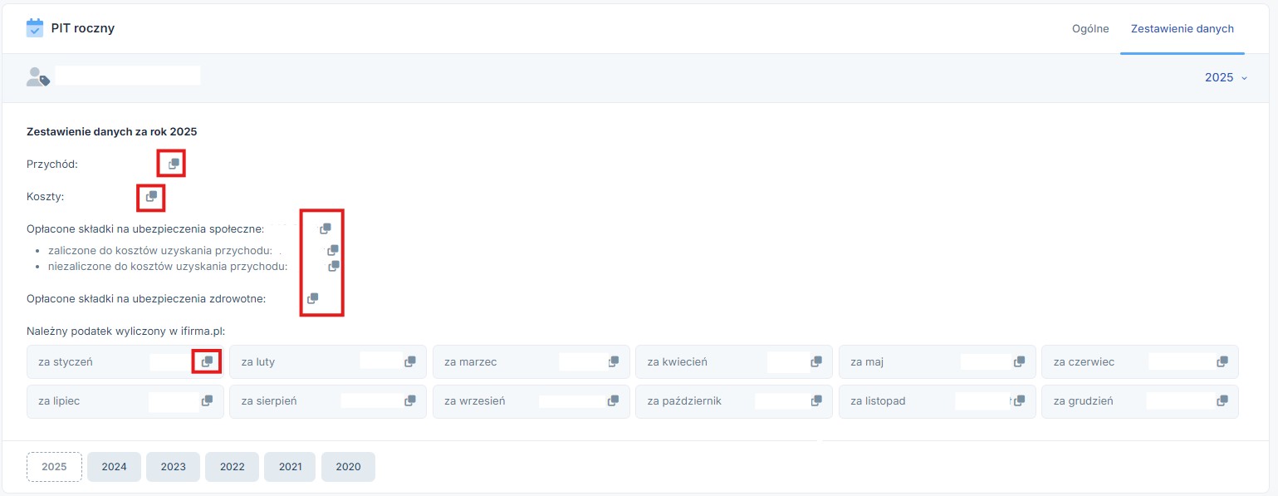The image size is (1278, 496).
Task: Copy the Przychód value
Action: (x=174, y=165)
